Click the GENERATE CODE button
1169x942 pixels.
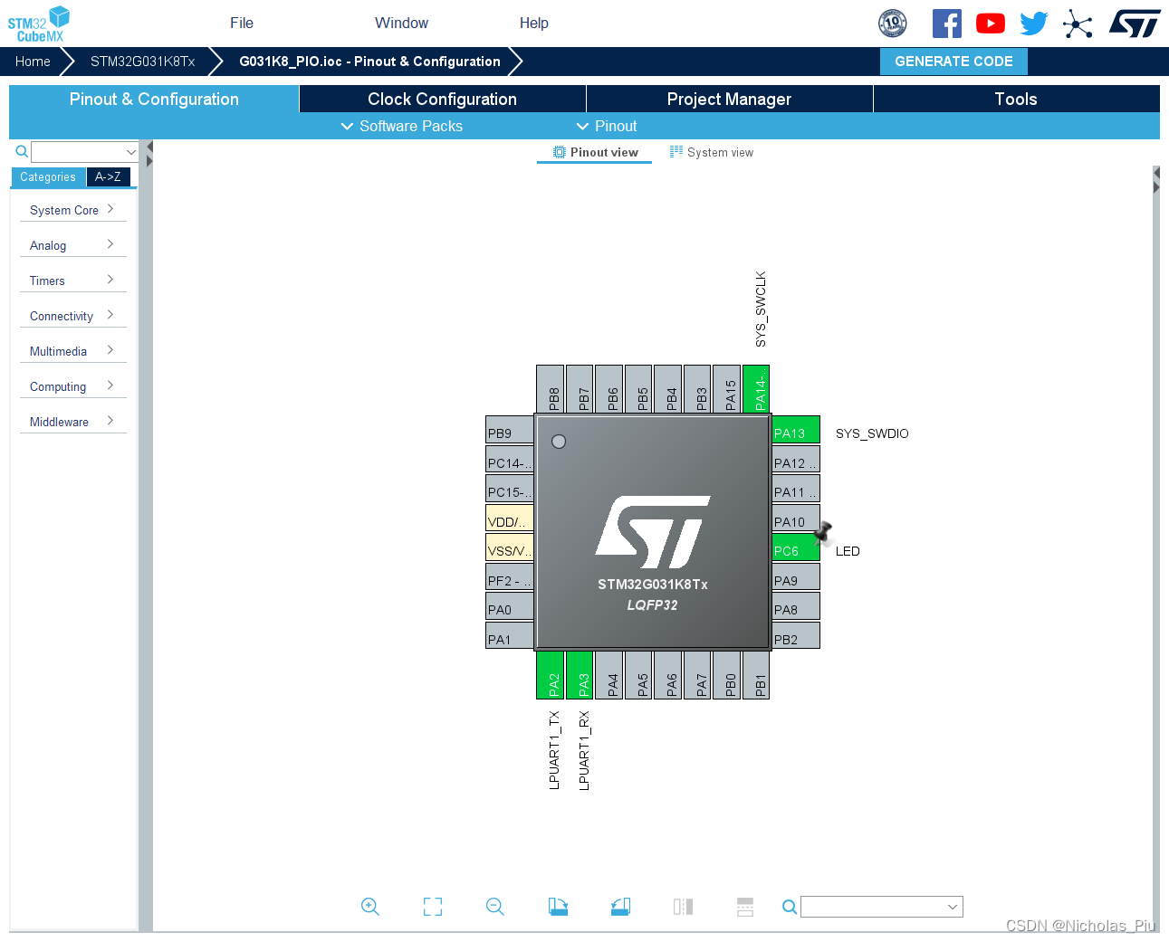pos(953,62)
